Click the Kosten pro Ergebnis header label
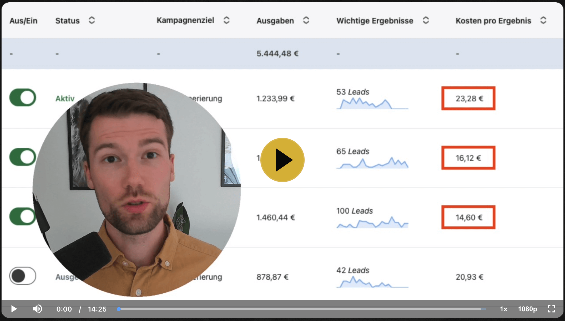The image size is (565, 321). point(493,21)
